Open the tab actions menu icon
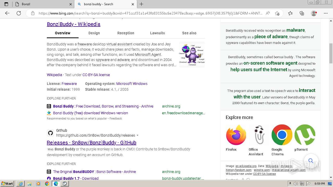Image resolution: width=333 pixels, height=187 pixels. click(6, 4)
